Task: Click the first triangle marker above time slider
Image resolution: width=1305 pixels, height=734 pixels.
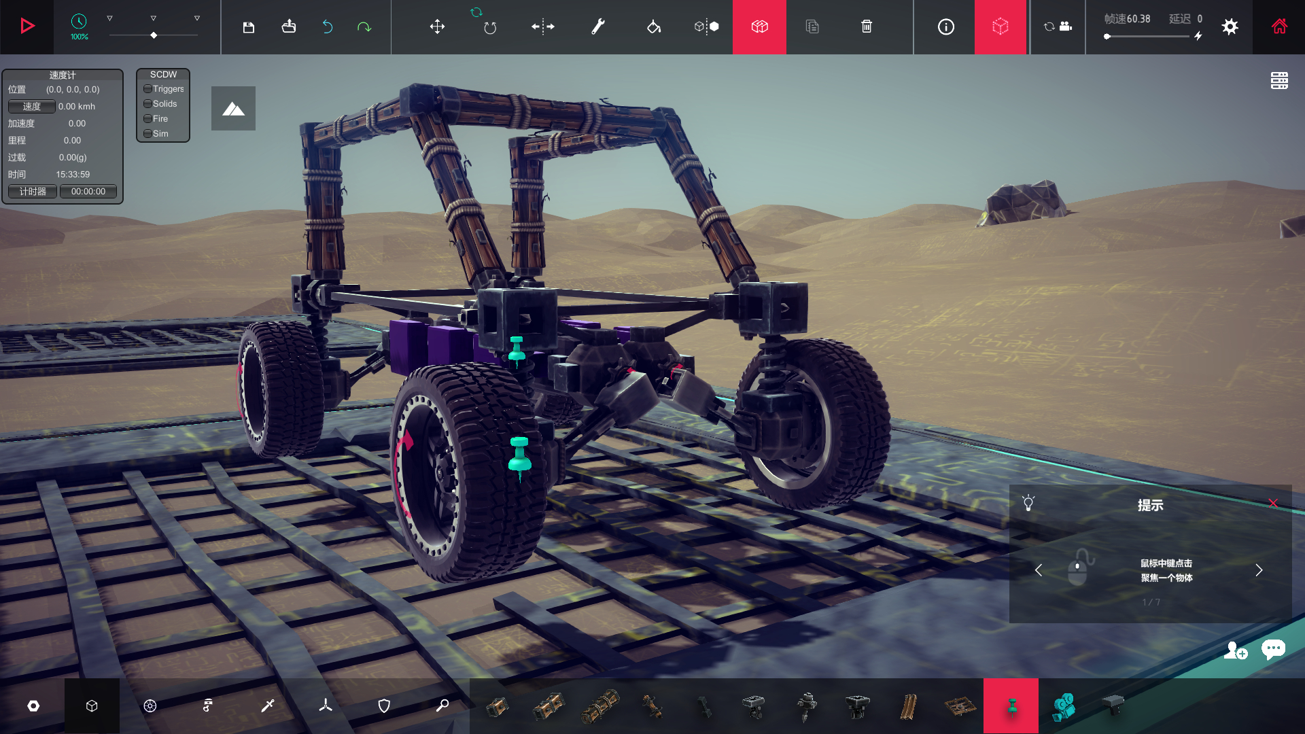Action: [109, 18]
